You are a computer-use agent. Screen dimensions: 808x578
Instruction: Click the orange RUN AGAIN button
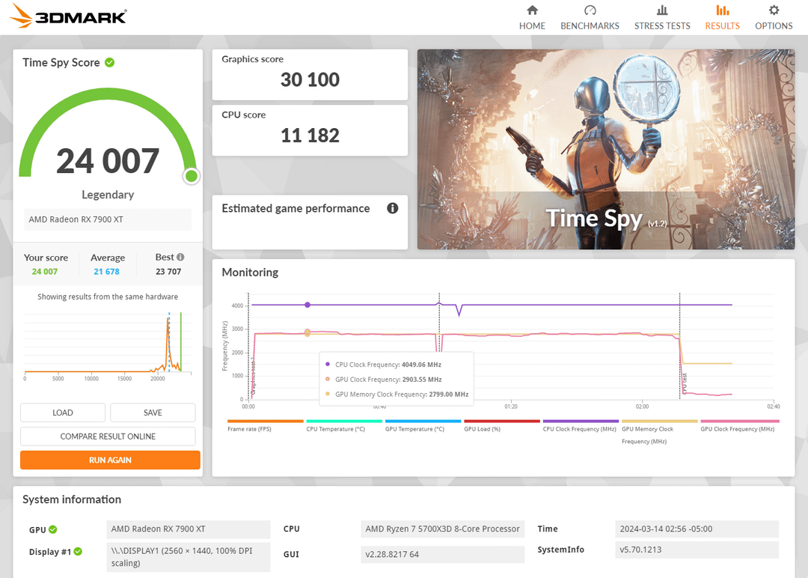110,460
